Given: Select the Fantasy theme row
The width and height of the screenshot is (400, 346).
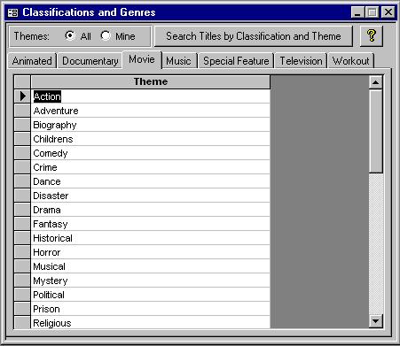Looking at the screenshot, I should click(151, 224).
